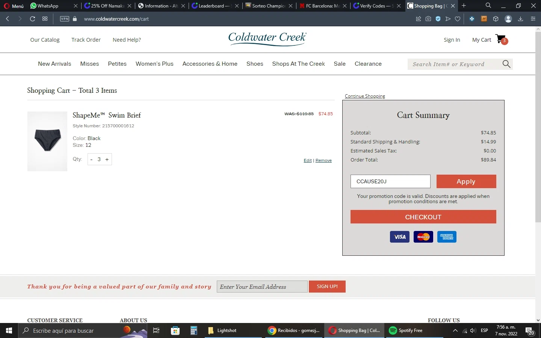Open the shopping cart icon with badge
The image size is (541, 338).
coord(502,39)
